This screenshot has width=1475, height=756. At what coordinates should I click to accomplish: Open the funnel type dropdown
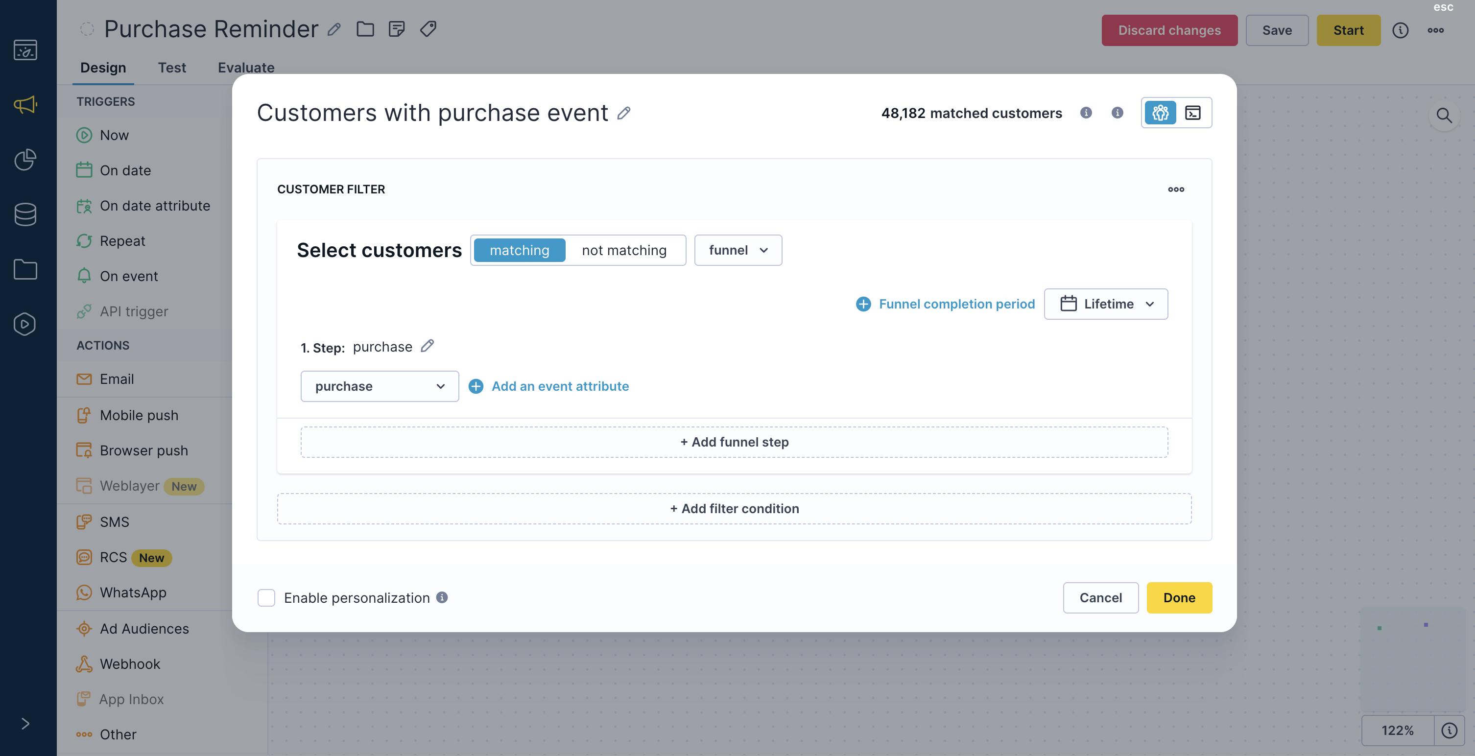click(737, 250)
